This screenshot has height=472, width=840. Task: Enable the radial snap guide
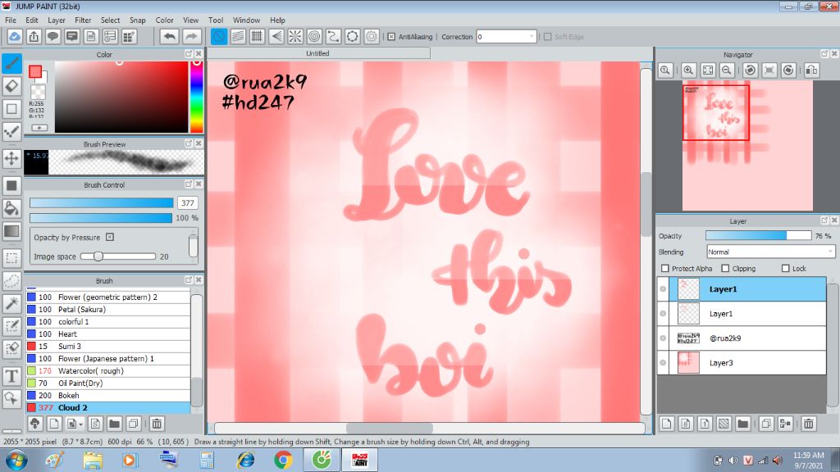coord(295,36)
